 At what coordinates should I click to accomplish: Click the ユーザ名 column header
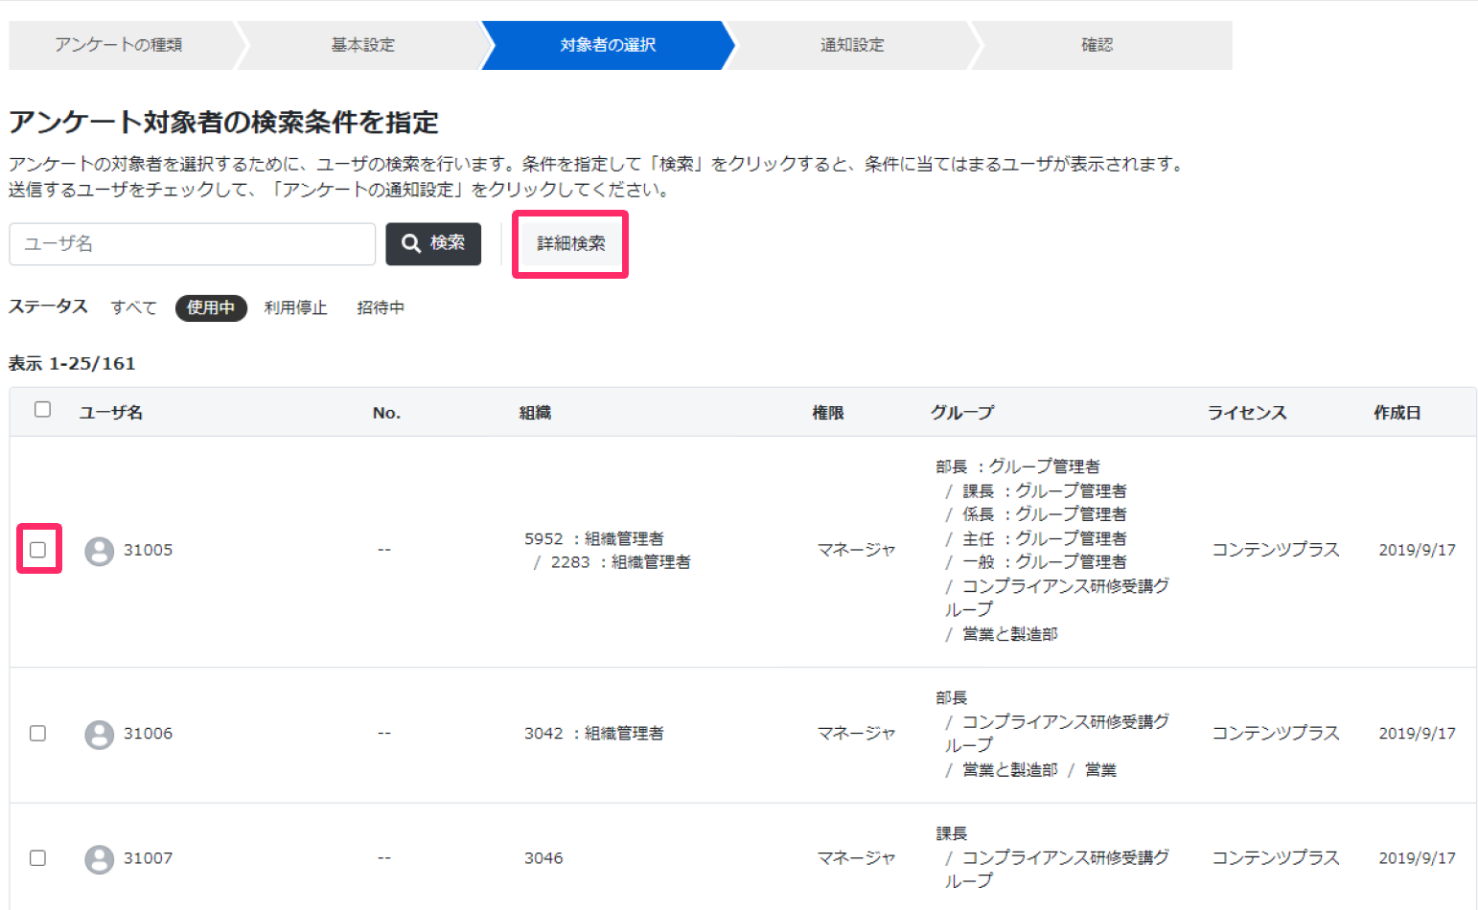point(110,413)
